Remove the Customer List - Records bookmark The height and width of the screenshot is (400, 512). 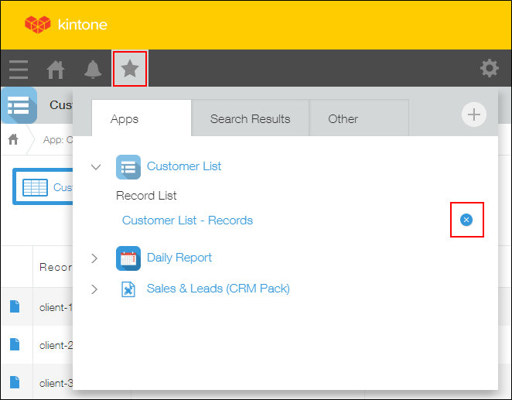466,221
